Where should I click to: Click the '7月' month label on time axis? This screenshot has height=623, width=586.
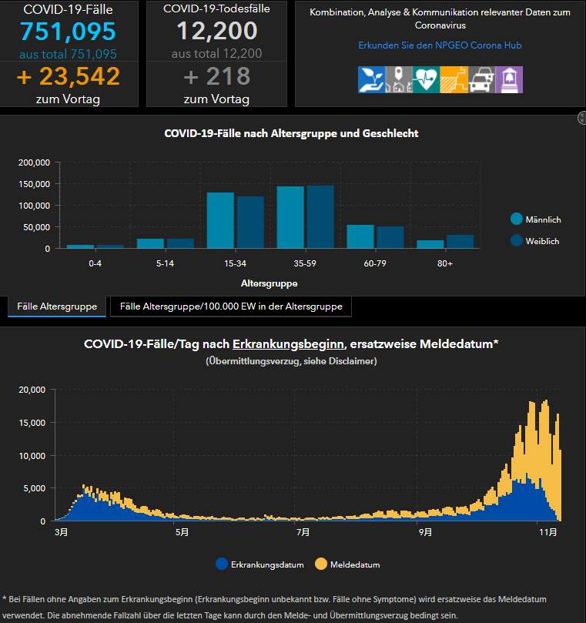point(303,532)
